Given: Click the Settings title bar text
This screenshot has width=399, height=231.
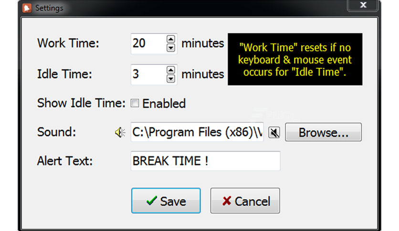Looking at the screenshot, I should 49,8.
